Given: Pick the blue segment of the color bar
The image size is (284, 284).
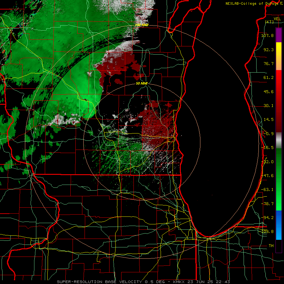Looking at the screenshot, I should pyautogui.click(x=279, y=225).
